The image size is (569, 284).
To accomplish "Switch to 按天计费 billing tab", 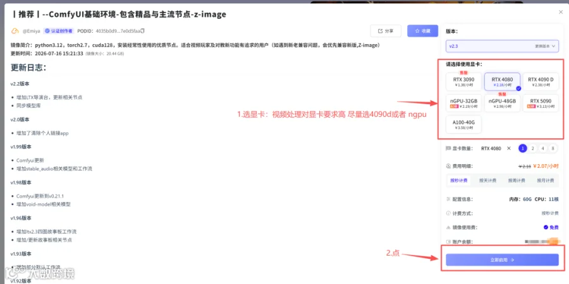I will [x=487, y=180].
